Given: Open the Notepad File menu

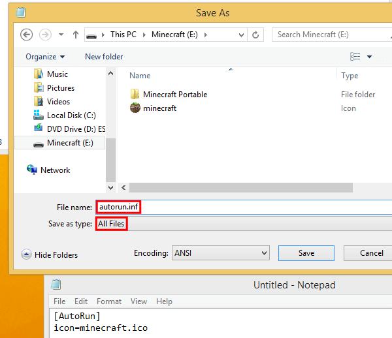Looking at the screenshot, I should (x=59, y=301).
